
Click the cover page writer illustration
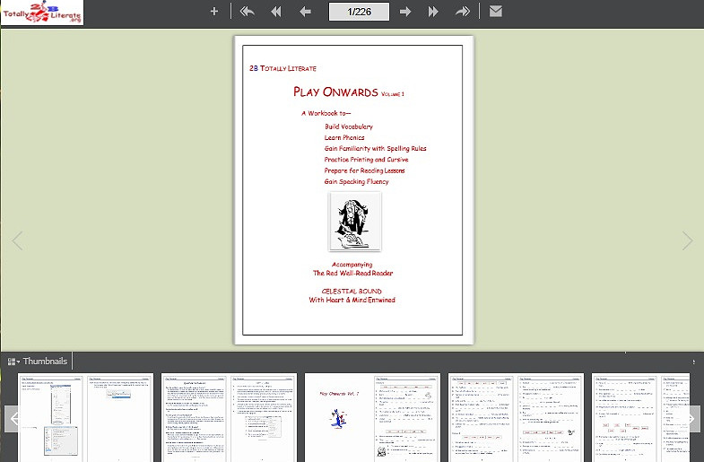355,221
